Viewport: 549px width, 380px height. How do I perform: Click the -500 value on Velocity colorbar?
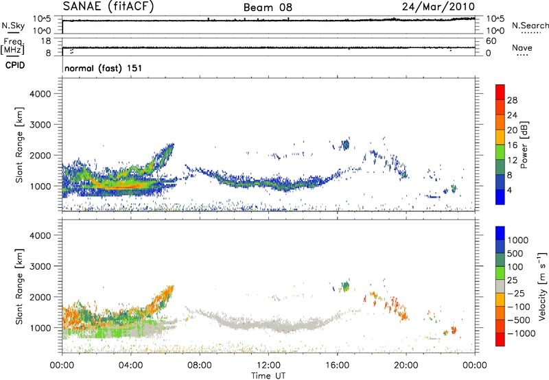[x=519, y=320]
